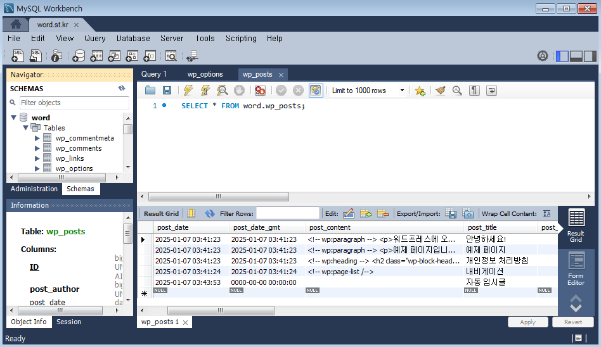Collapse the Tables tree node
The width and height of the screenshot is (601, 347).
(x=25, y=127)
